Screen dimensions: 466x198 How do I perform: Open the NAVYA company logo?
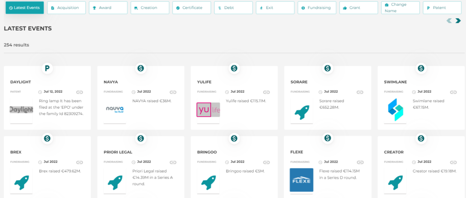115,109
